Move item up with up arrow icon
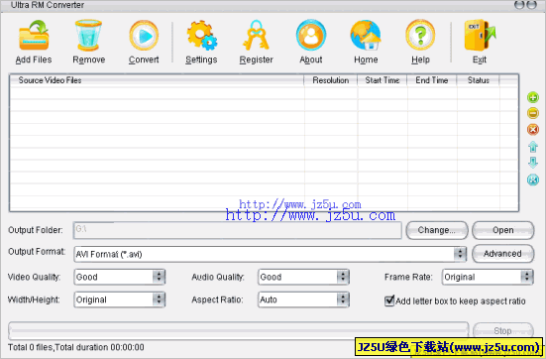 tap(533, 147)
